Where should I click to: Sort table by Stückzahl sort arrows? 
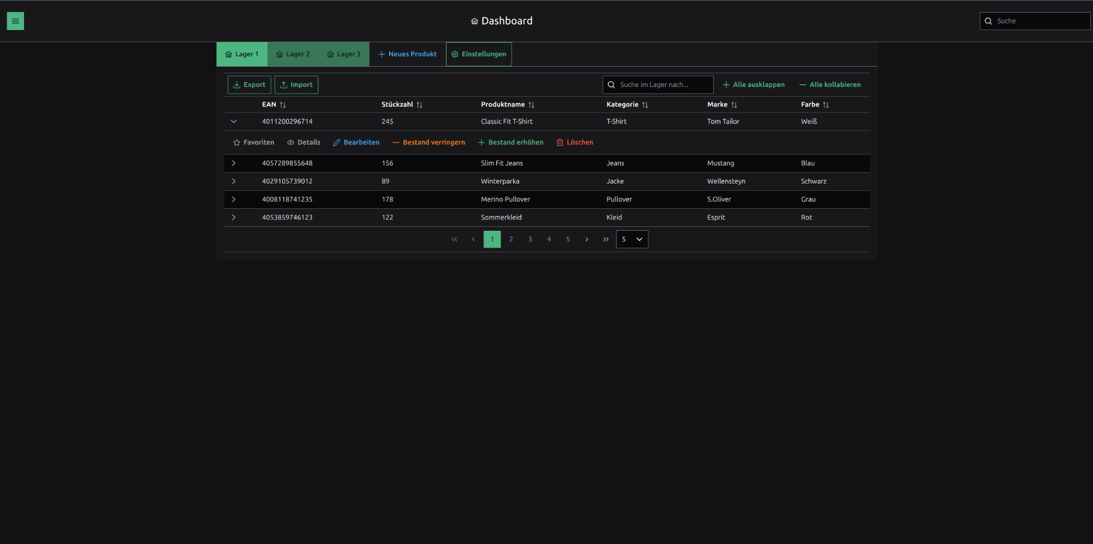419,105
